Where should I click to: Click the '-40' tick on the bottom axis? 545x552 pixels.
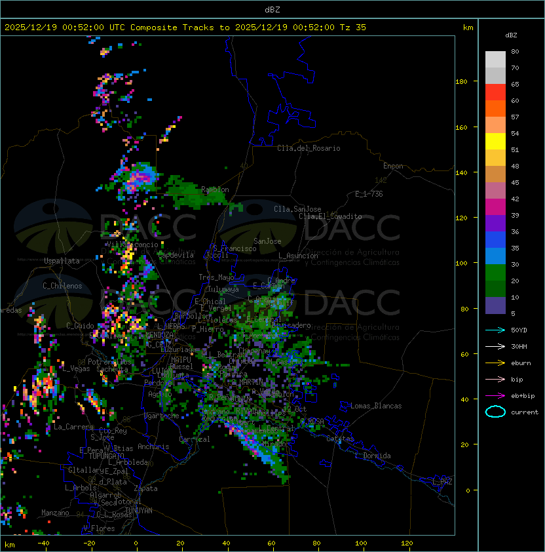click(x=44, y=543)
